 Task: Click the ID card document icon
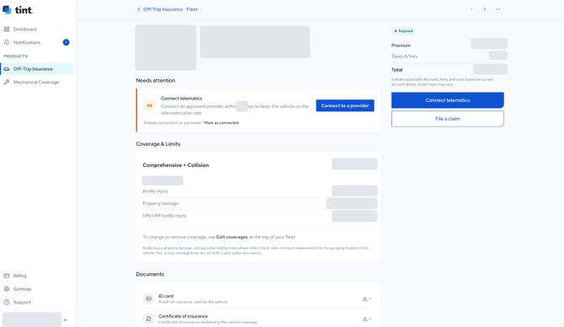tap(148, 298)
